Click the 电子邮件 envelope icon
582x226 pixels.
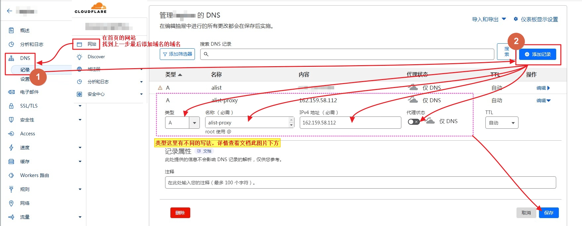pyautogui.click(x=11, y=92)
